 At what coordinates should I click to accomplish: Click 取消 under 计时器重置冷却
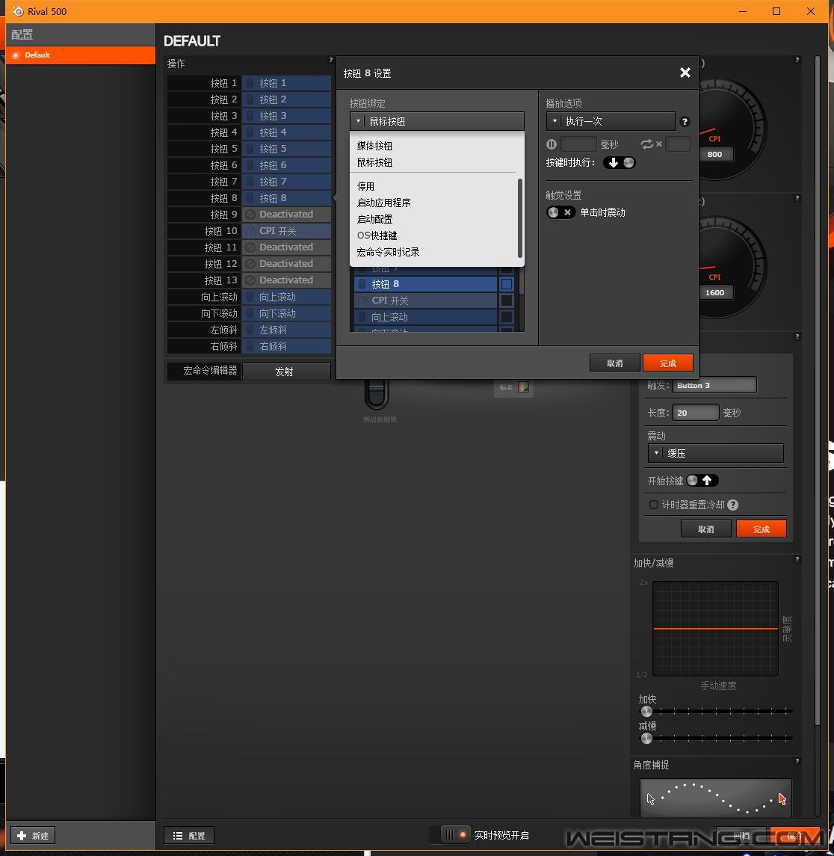tap(705, 529)
